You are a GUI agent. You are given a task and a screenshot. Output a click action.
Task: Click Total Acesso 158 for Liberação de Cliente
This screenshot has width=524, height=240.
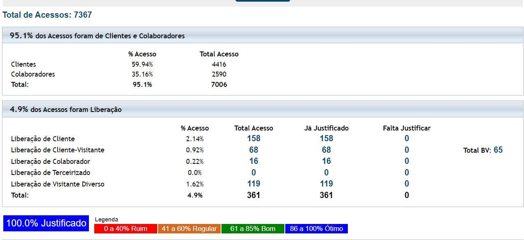[x=254, y=139]
